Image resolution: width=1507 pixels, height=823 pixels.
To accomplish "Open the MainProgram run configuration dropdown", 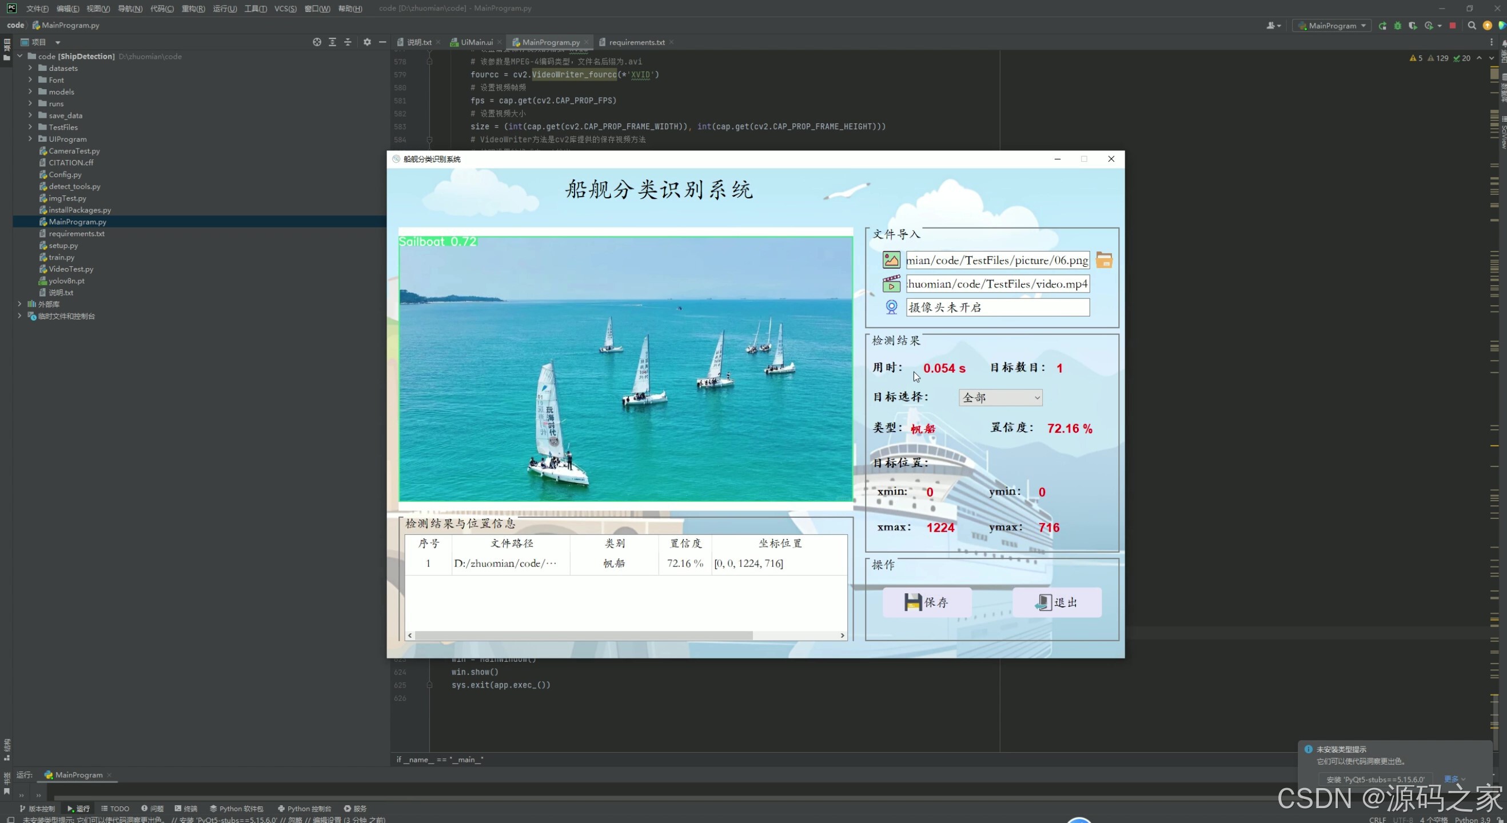I will (x=1331, y=25).
